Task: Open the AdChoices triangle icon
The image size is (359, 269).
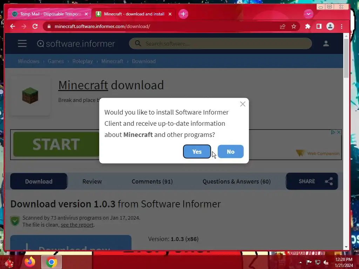Action: (333, 132)
